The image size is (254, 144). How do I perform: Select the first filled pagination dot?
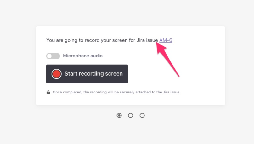(x=119, y=115)
